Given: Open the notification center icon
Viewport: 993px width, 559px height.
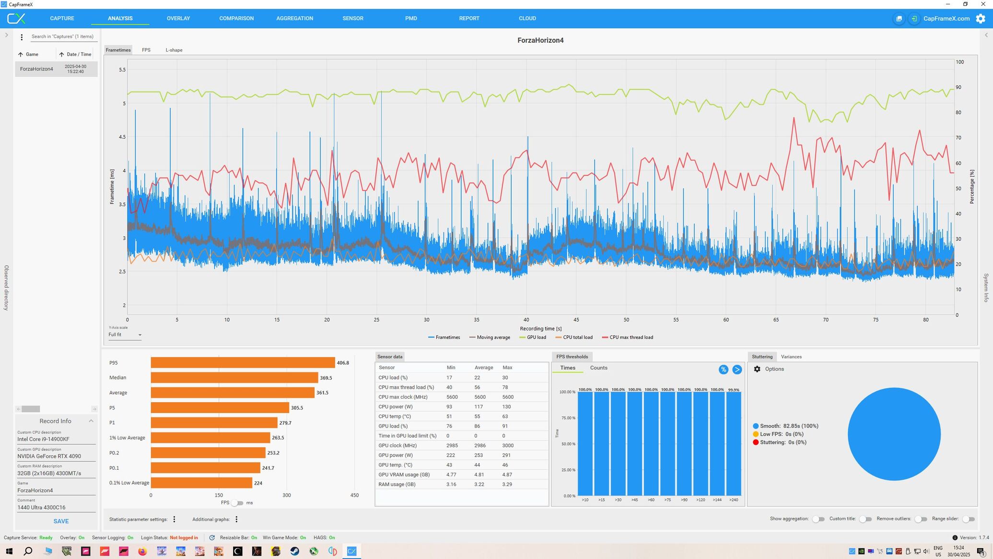Looking at the screenshot, I should click(981, 551).
